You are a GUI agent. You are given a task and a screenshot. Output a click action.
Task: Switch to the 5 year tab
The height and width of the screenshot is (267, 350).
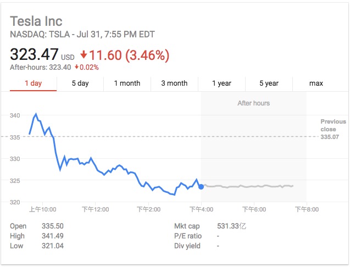[269, 84]
